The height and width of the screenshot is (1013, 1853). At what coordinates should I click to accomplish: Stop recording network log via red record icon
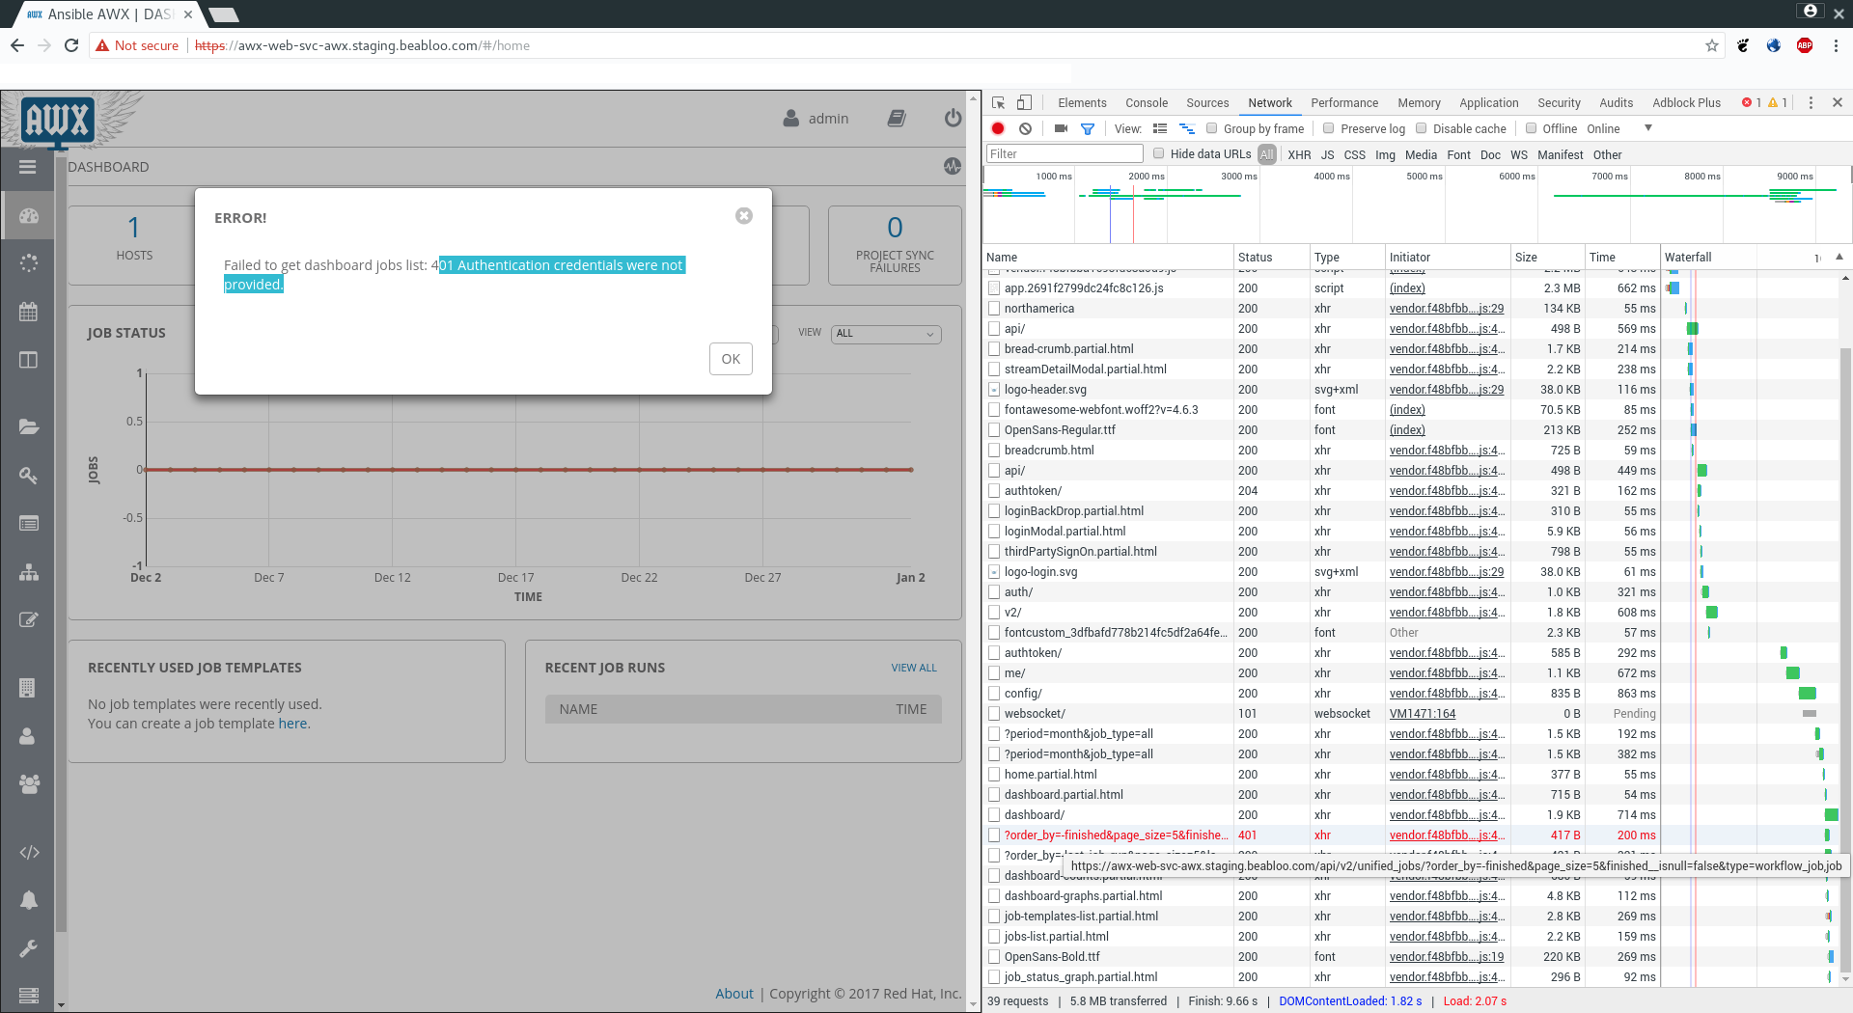[998, 128]
